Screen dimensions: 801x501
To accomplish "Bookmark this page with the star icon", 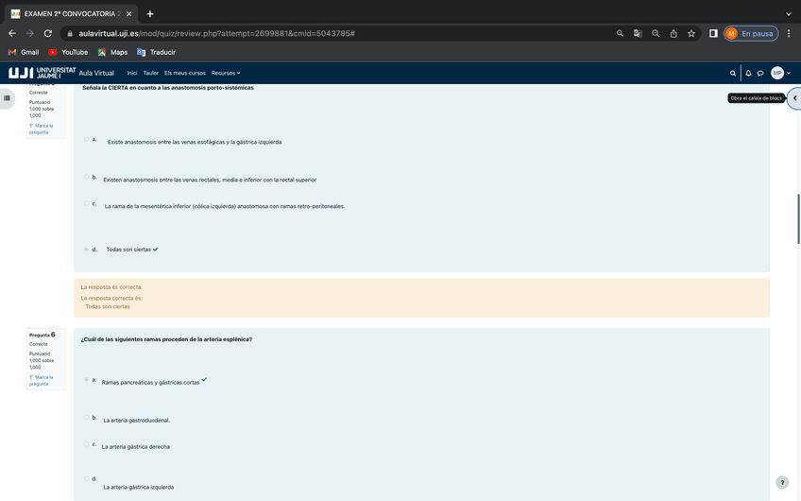I will [x=691, y=33].
